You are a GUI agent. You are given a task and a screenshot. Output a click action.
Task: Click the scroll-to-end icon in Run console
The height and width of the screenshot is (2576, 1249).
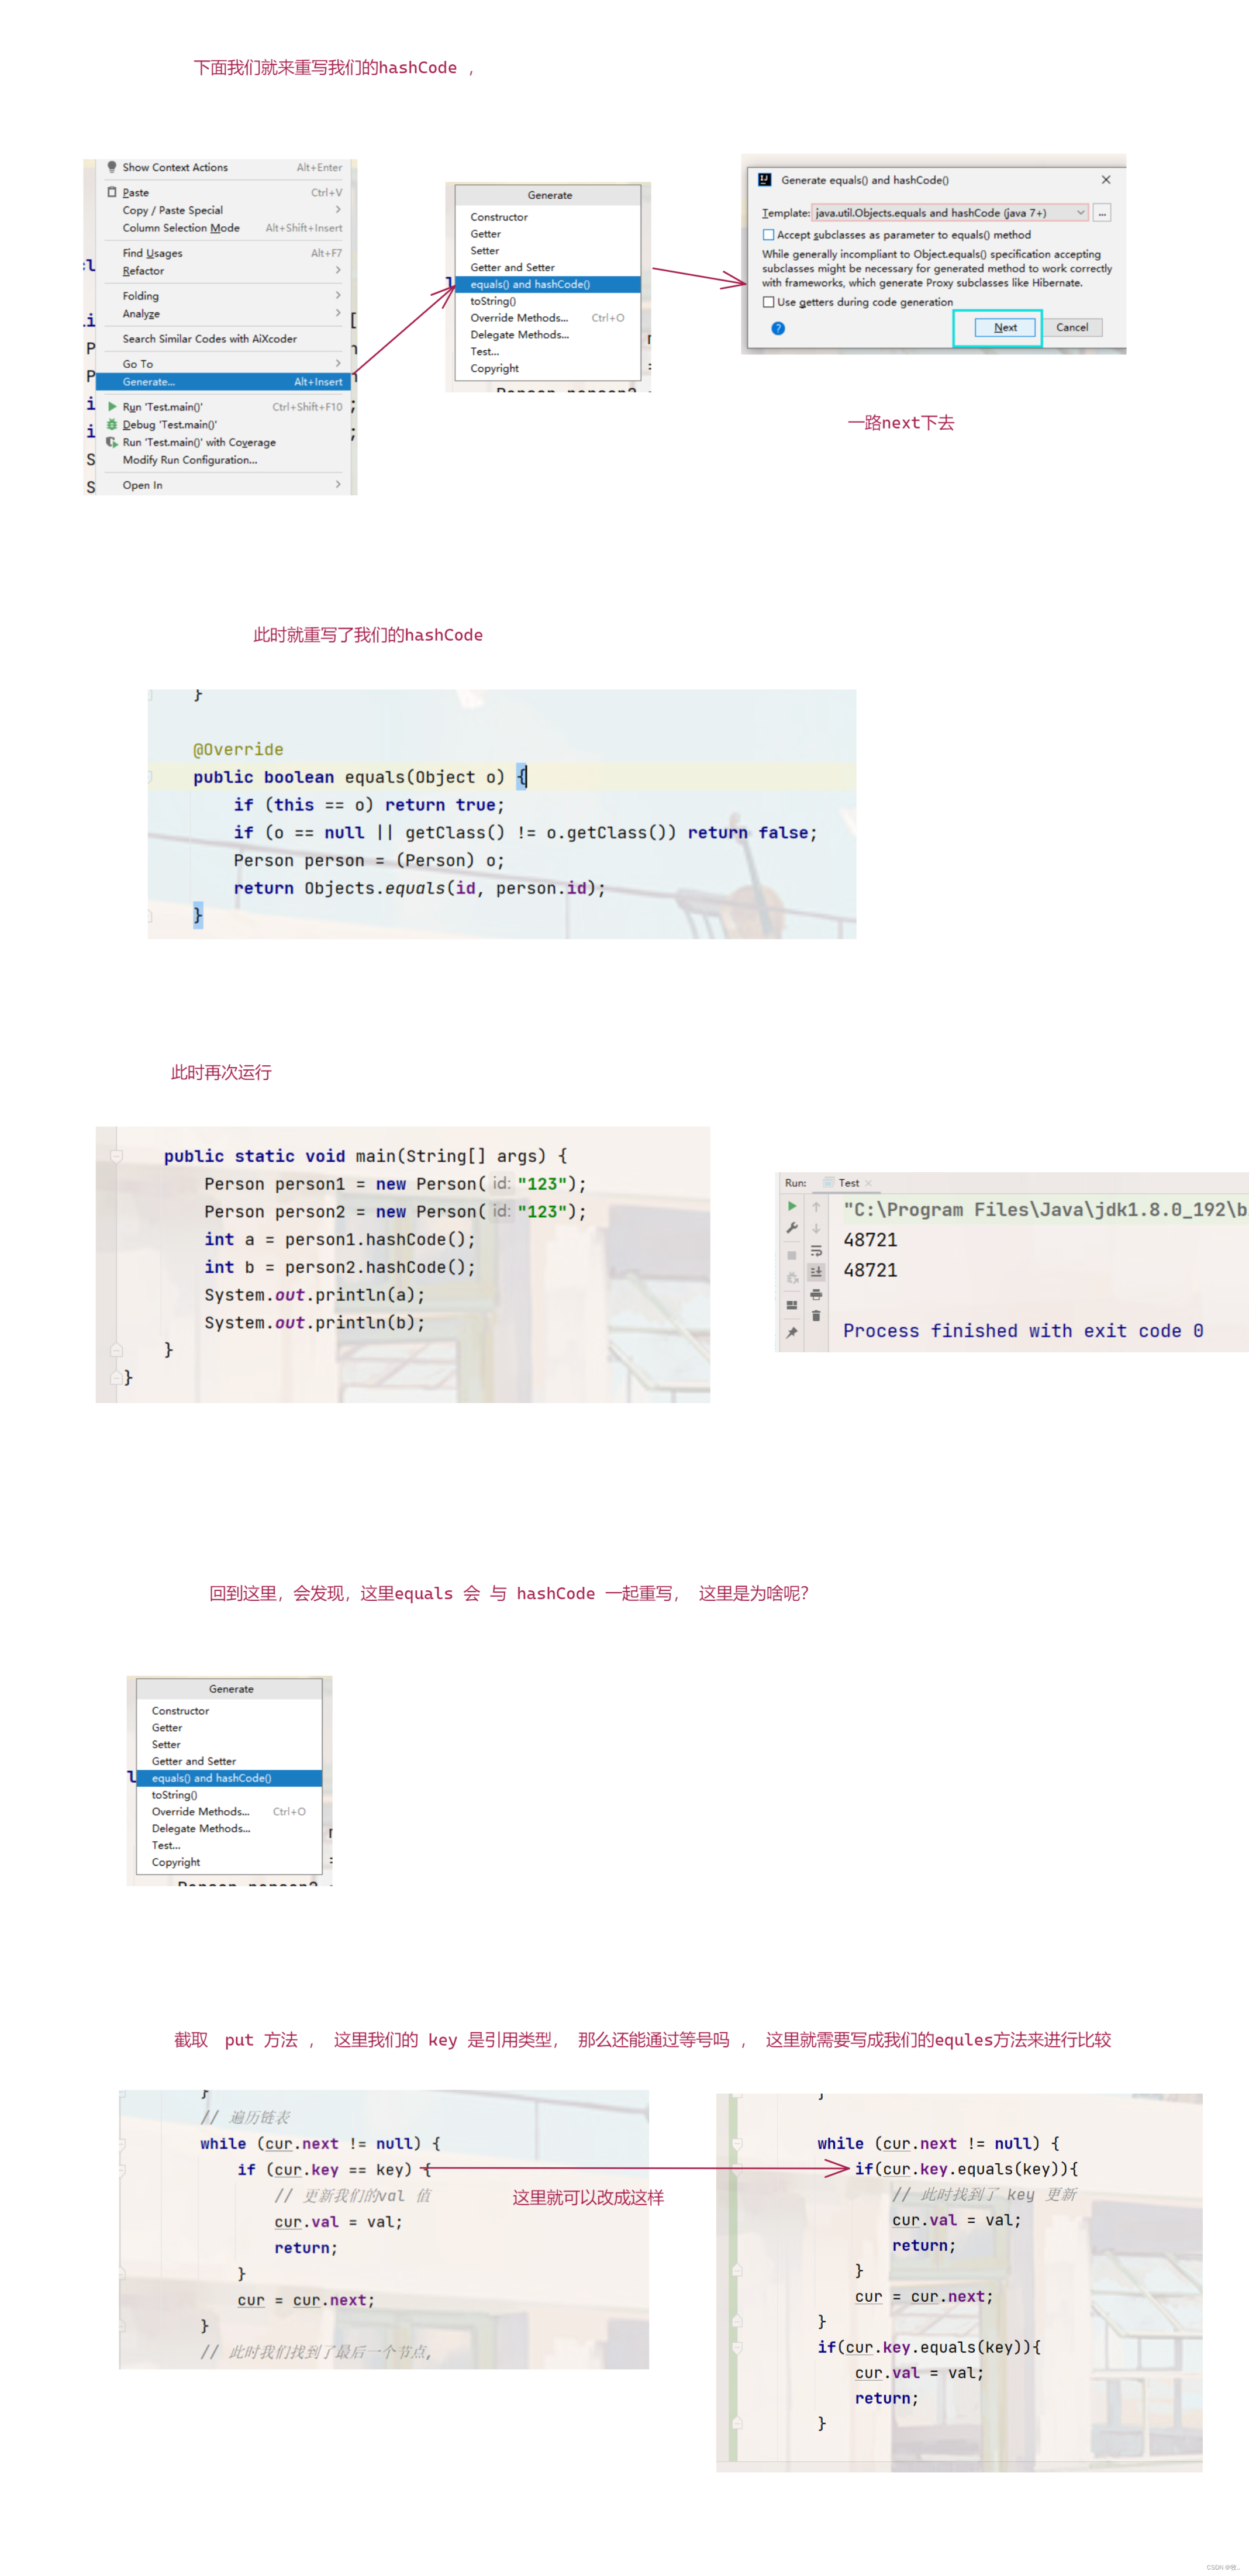click(816, 1272)
